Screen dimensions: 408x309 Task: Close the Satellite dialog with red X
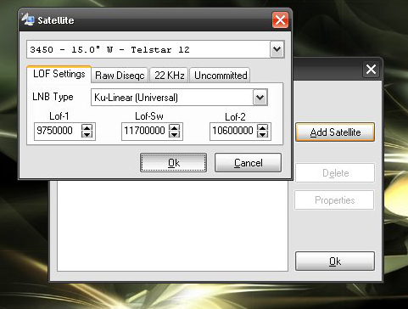point(280,20)
